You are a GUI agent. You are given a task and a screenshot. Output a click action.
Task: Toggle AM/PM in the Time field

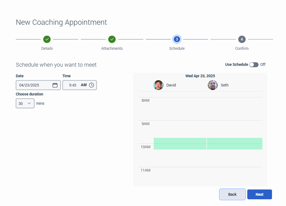coord(83,85)
